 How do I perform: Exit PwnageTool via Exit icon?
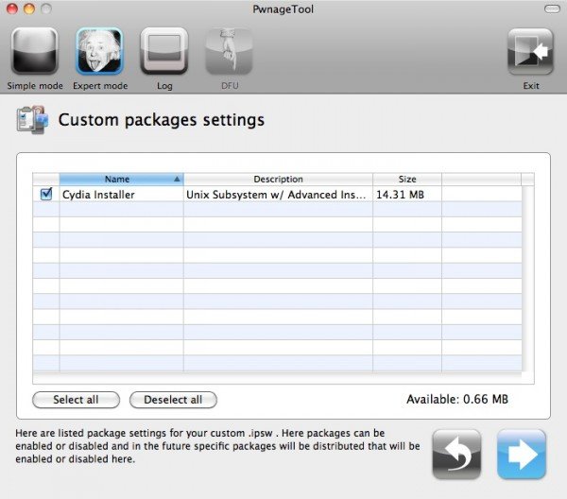530,52
